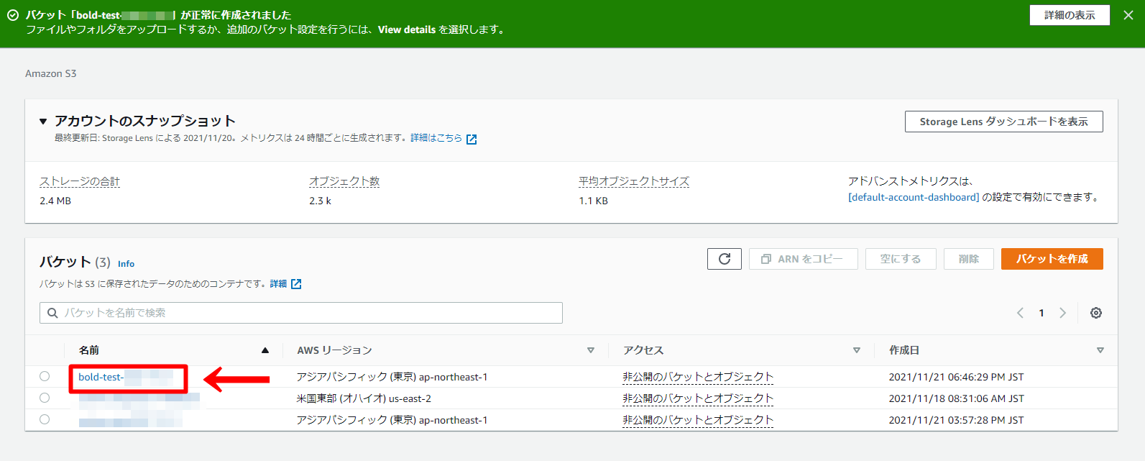The height and width of the screenshot is (461, 1145).
Task: Click external link icon beside bucket 詳細
Action: click(296, 284)
